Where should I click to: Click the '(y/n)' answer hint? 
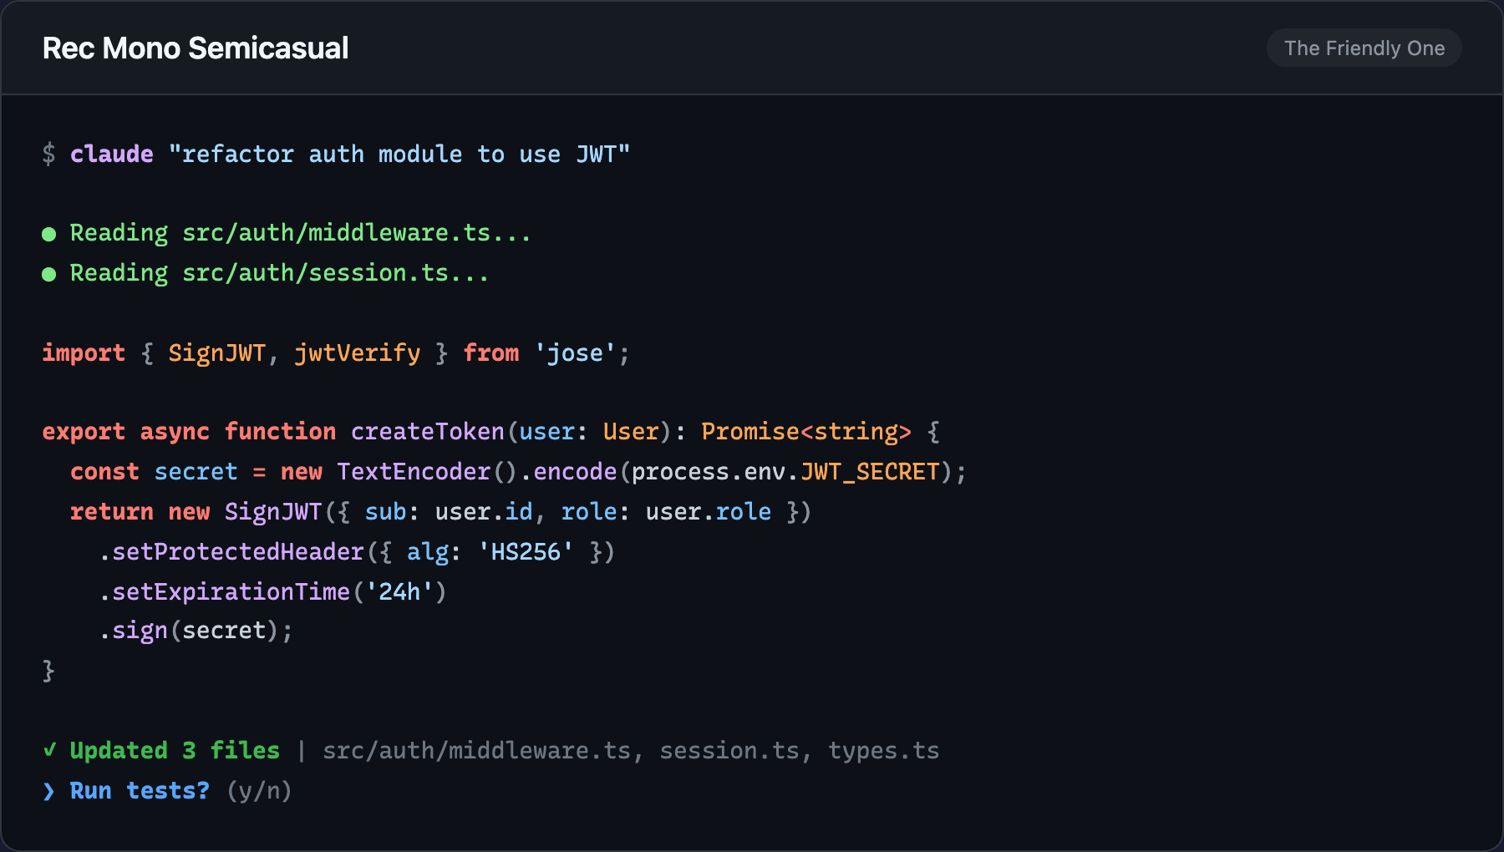pos(259,790)
